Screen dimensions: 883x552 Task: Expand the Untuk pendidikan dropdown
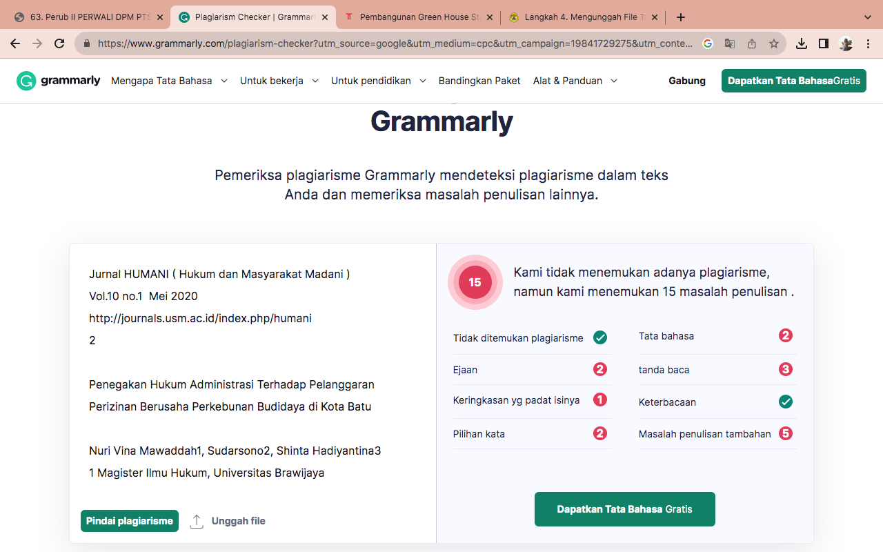[x=379, y=81]
